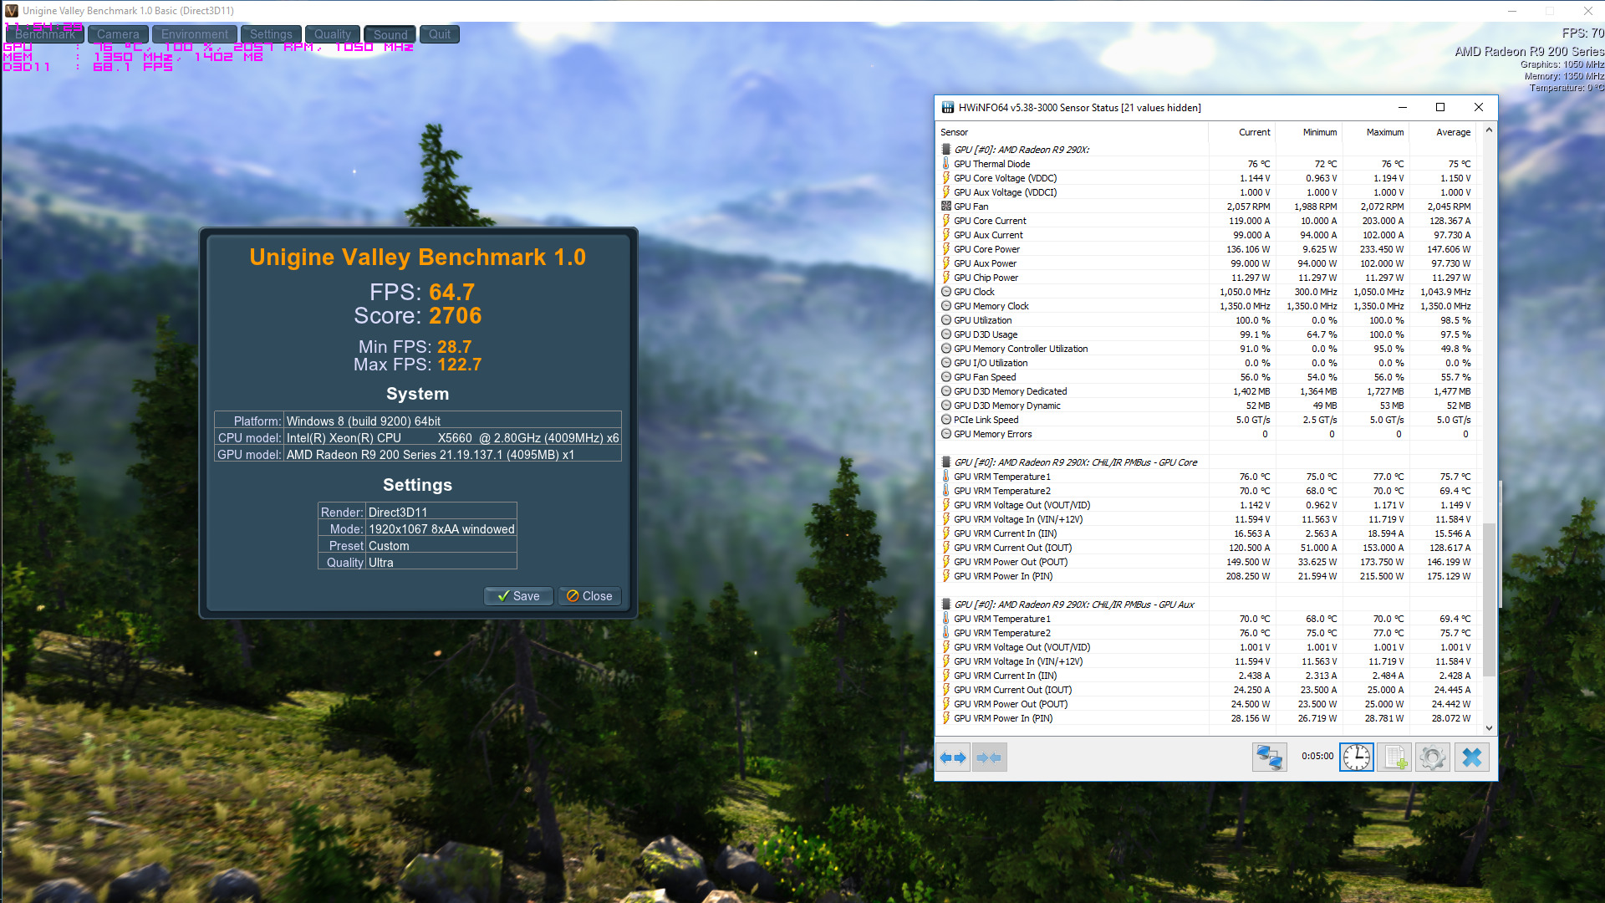Select the GPU Core Current row
The height and width of the screenshot is (903, 1605).
point(1207,221)
